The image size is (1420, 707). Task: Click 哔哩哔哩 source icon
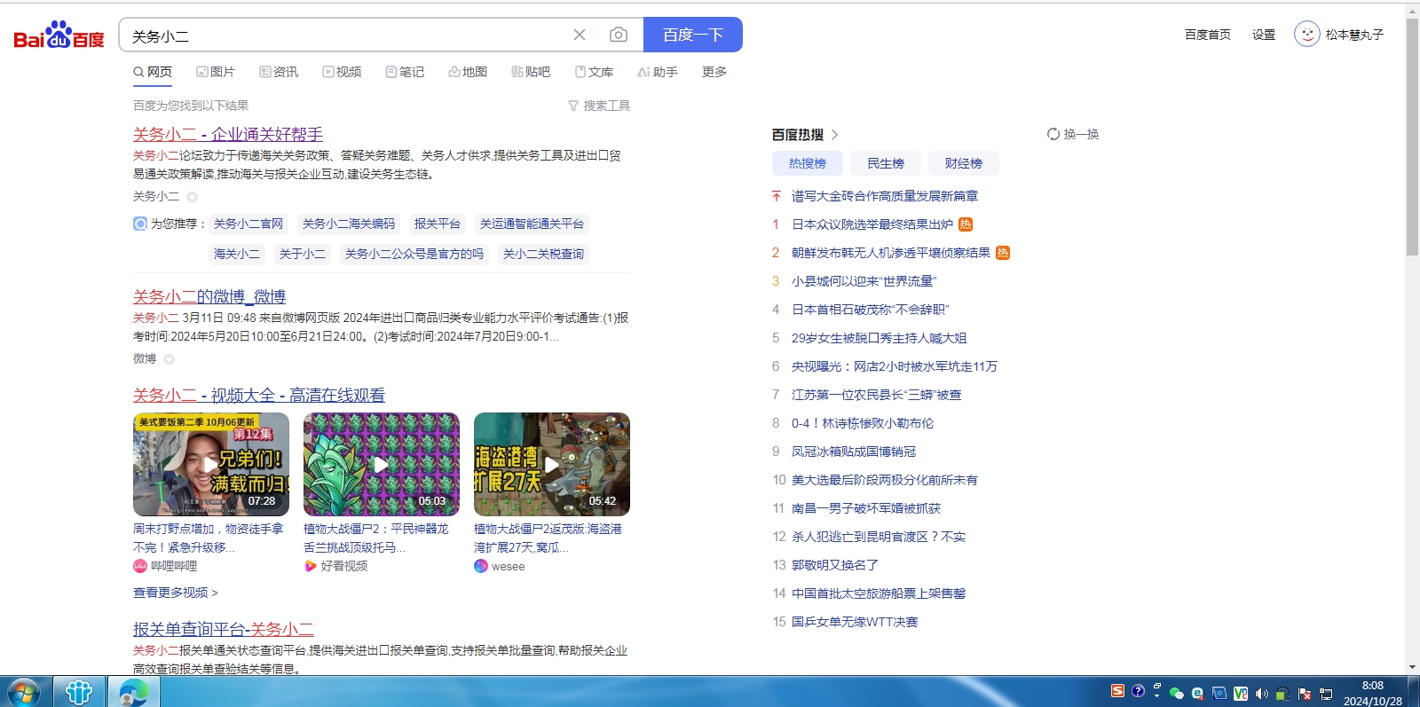[140, 566]
